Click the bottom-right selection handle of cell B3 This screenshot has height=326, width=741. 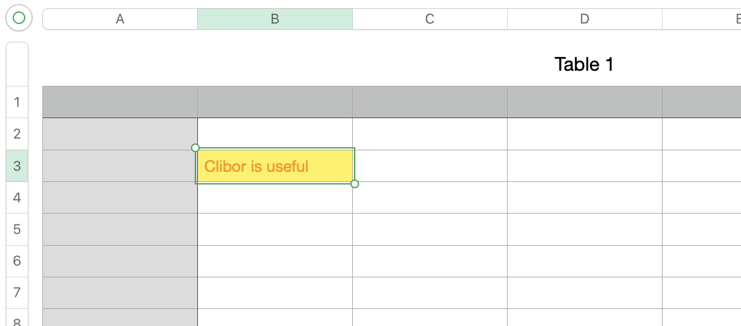click(x=355, y=184)
